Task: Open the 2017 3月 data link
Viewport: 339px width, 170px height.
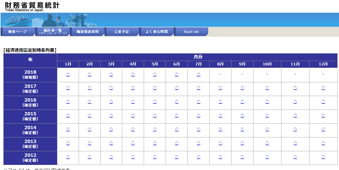Action: pos(111,88)
